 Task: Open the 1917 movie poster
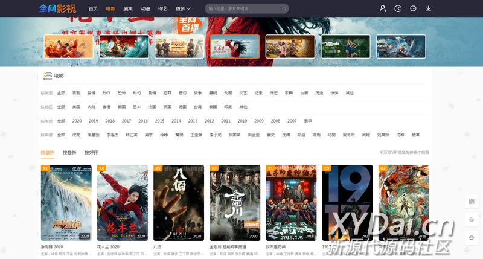coord(348,203)
